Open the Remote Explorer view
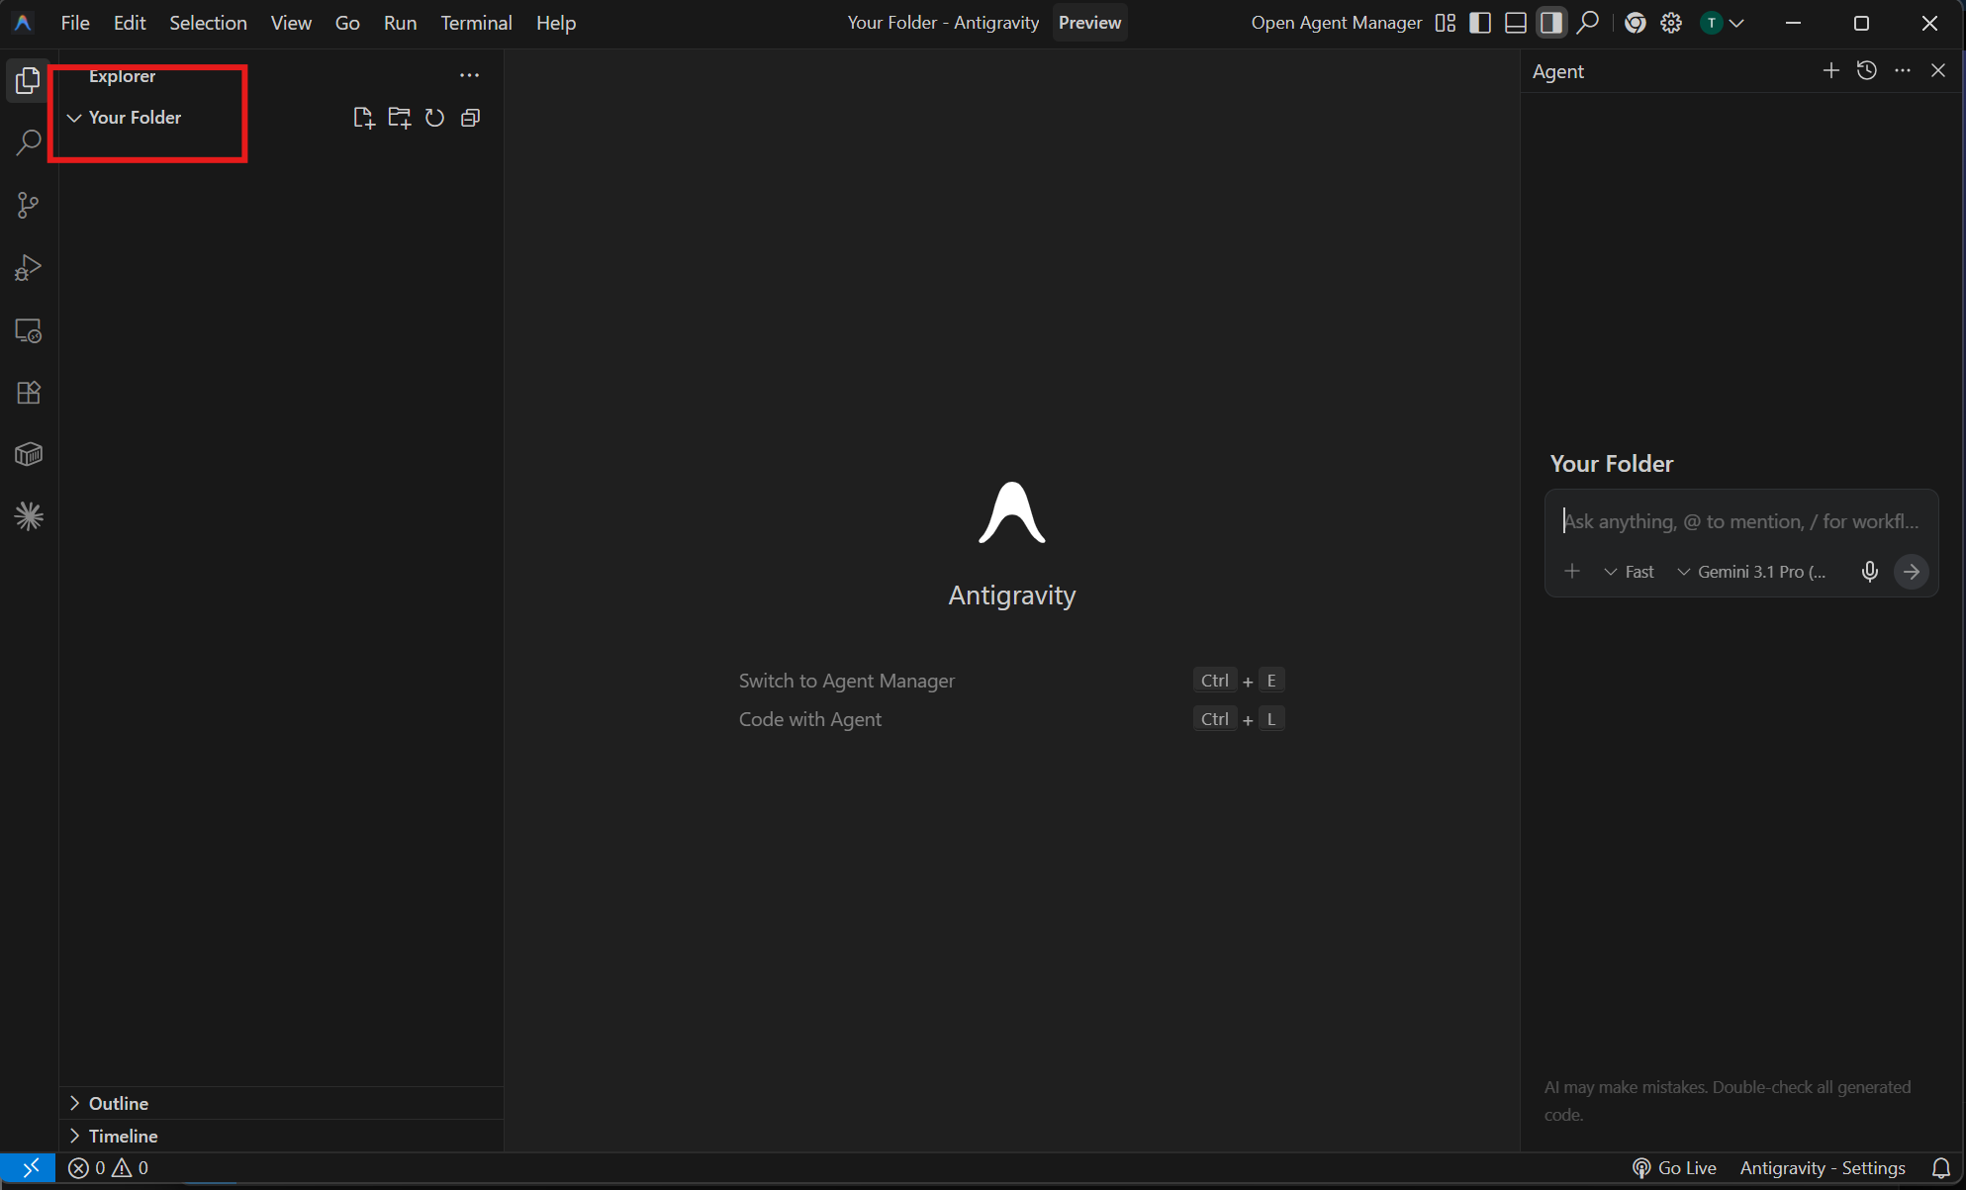Screen dimensions: 1966x1190 [28, 330]
